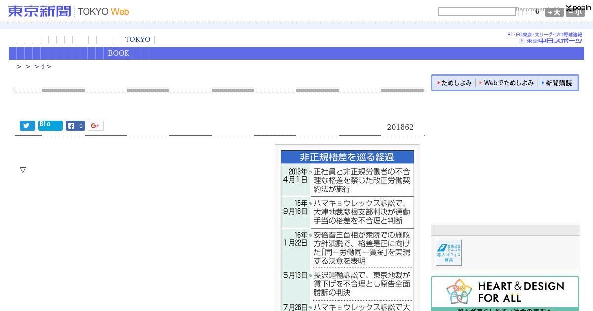Click the ▽ marker beginning article text

point(23,170)
